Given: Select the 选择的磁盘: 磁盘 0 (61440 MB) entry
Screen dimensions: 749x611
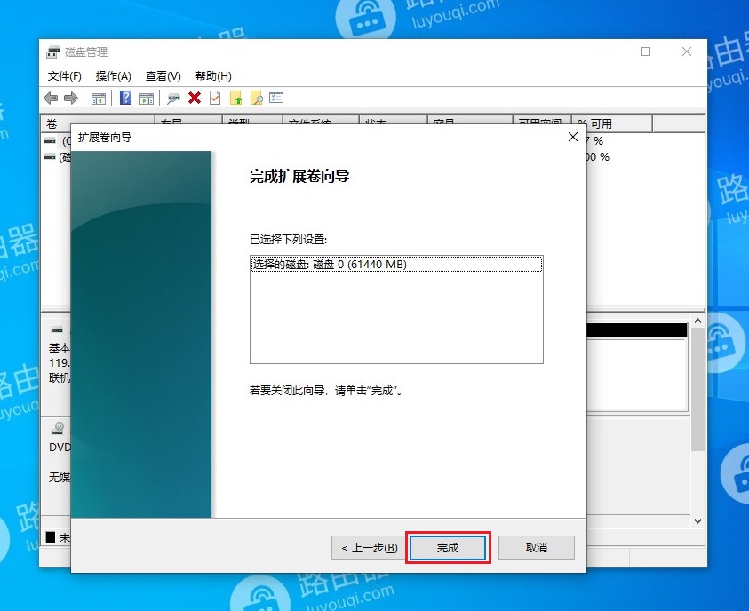Looking at the screenshot, I should point(396,265).
